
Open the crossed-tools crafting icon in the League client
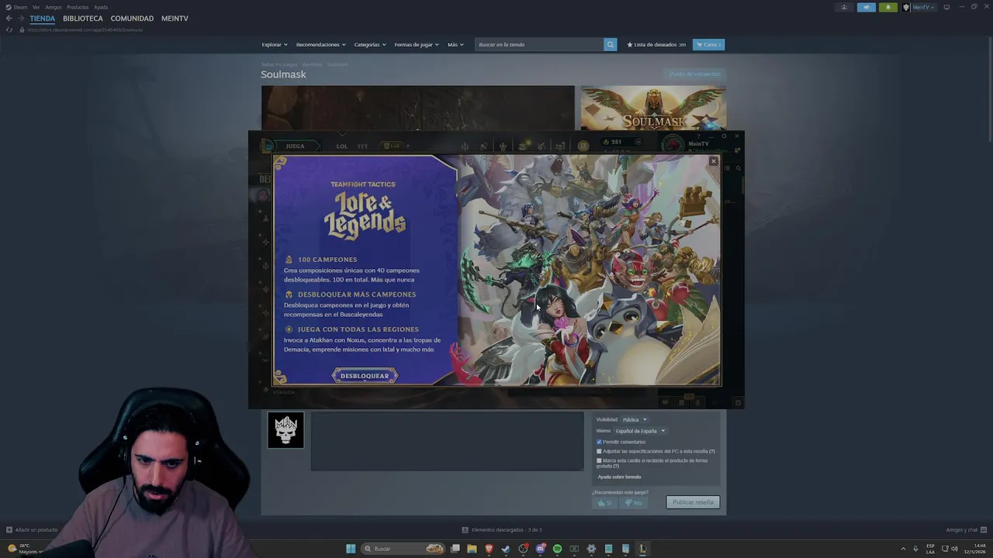[541, 146]
